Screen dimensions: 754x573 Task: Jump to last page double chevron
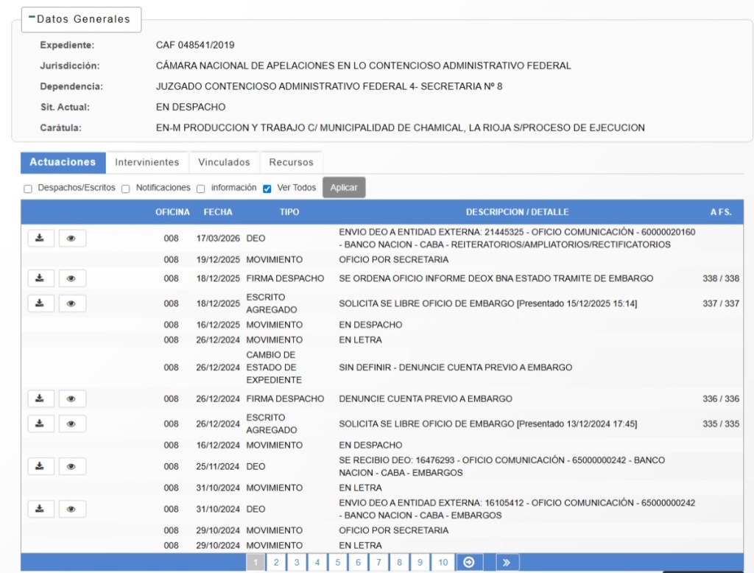tap(507, 562)
